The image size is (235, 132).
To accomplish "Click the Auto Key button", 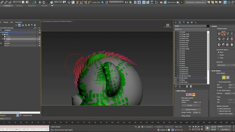I will click(x=214, y=127).
